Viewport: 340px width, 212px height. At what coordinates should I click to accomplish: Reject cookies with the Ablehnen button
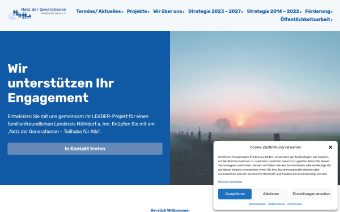pos(271,194)
